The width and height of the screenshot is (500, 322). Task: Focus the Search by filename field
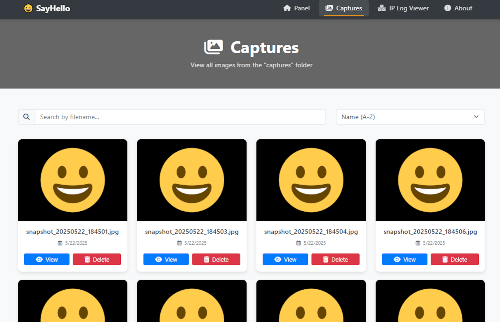tap(180, 117)
